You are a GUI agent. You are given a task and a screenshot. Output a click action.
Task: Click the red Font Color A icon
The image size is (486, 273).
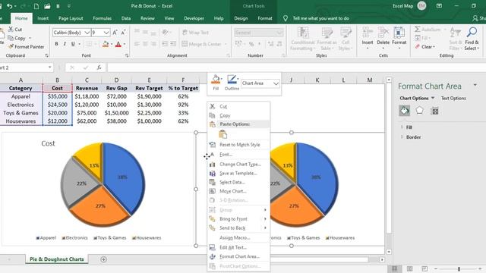(x=118, y=44)
